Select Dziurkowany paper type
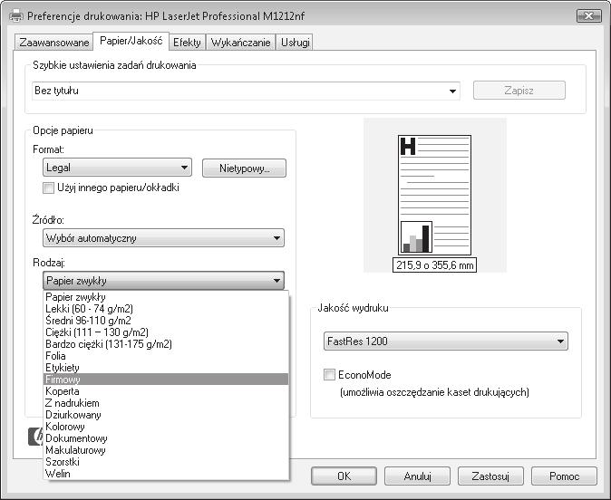611x500 pixels. tap(166, 415)
